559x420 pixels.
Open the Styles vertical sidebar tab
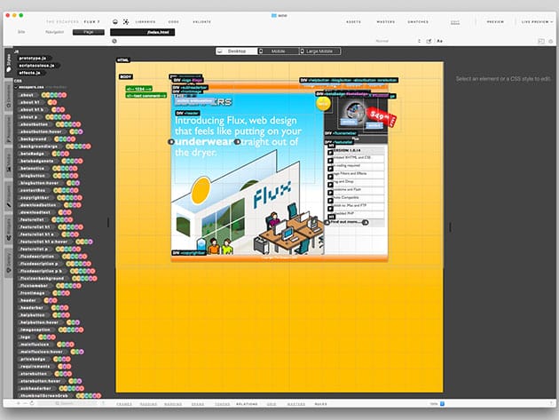[x=9, y=62]
